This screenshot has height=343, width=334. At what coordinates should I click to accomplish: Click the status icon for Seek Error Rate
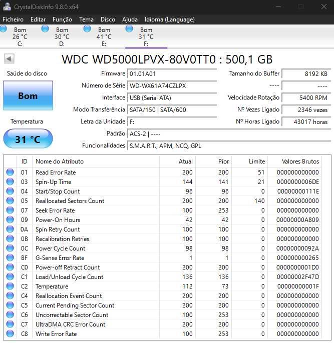pos(10,210)
